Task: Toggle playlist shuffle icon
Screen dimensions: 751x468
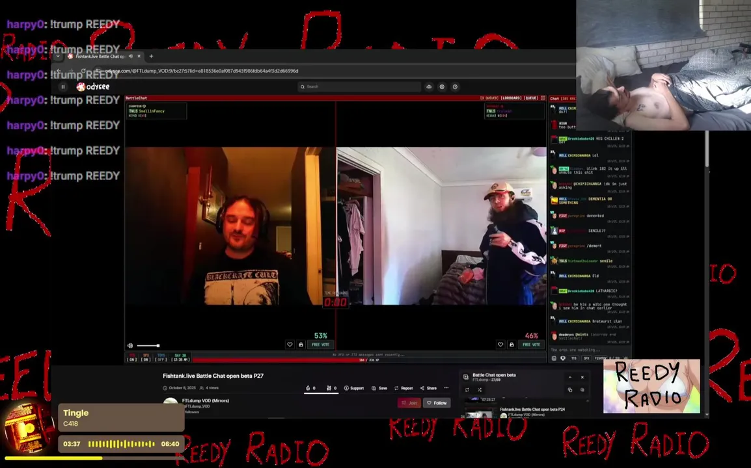Action: pyautogui.click(x=480, y=389)
